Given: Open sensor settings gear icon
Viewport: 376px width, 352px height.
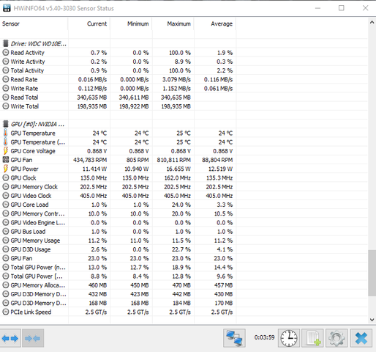Looking at the screenshot, I should pos(336,338).
